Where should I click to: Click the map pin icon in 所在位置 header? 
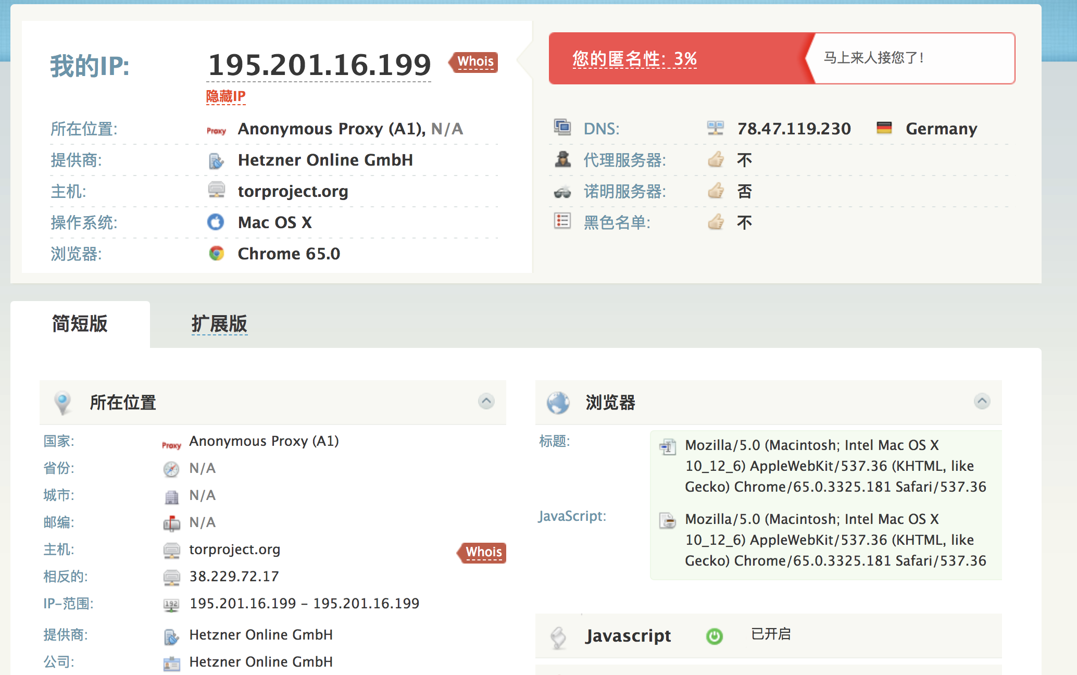(x=62, y=403)
